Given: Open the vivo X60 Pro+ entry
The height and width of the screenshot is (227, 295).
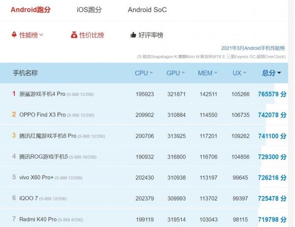Looking at the screenshot, I should pyautogui.click(x=36, y=177).
